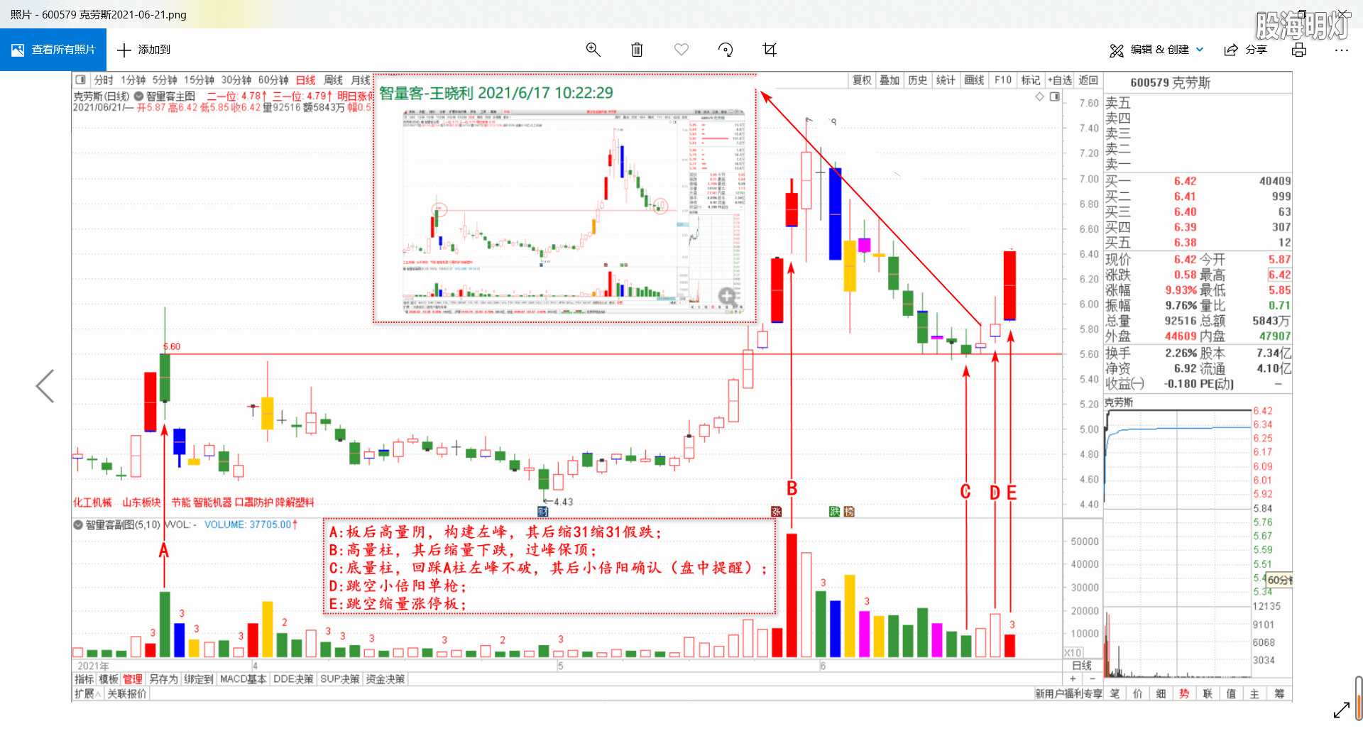Click the 笔 tab at bottom right
The image size is (1363, 731).
coord(1115,693)
